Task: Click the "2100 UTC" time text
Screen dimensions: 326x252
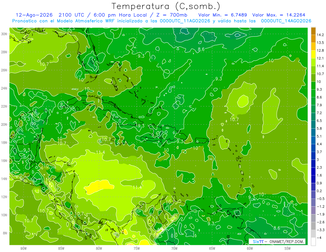Action: (x=71, y=15)
